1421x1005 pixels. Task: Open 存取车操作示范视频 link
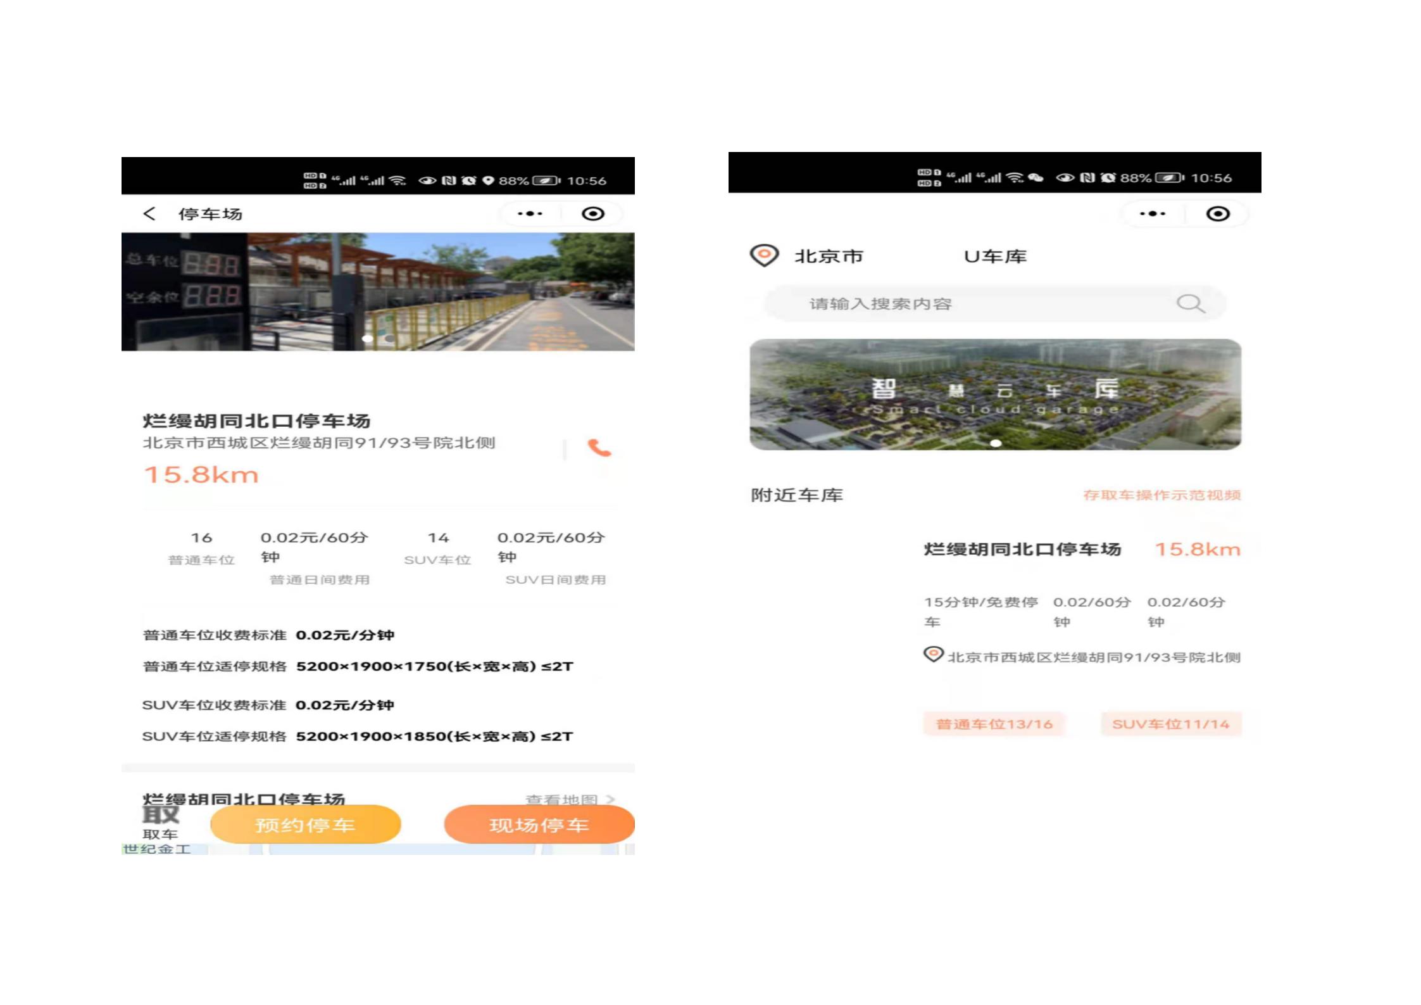click(x=1162, y=495)
